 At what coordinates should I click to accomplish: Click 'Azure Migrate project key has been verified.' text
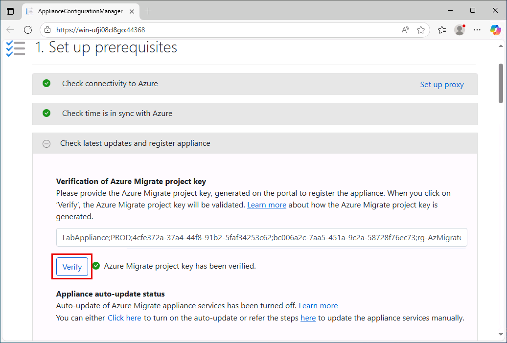pos(180,266)
